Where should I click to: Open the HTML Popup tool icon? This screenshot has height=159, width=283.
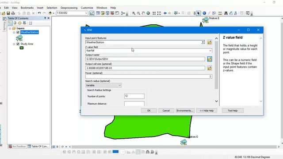pyautogui.click(x=214, y=13)
